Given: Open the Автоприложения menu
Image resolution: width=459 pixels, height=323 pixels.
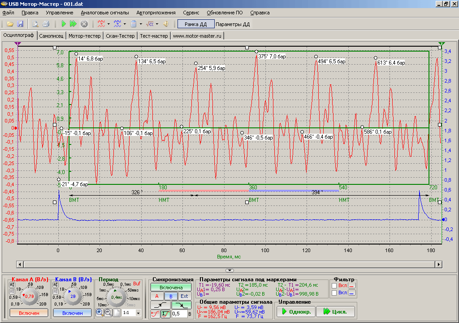Looking at the screenshot, I should coord(156,13).
